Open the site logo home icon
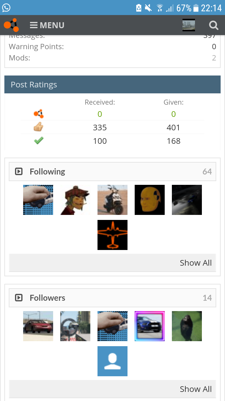The image size is (225, 401). (11, 25)
